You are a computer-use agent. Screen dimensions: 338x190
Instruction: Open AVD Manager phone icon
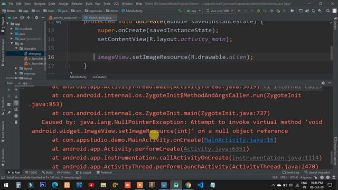pyautogui.click(x=313, y=11)
